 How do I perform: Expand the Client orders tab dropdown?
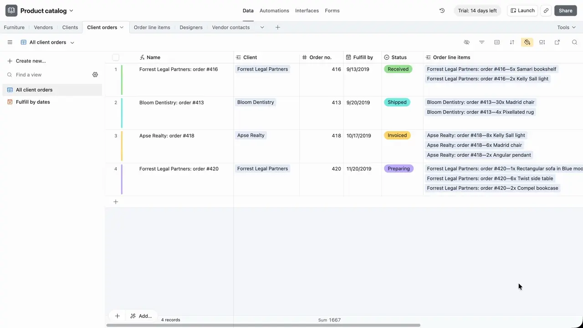click(x=122, y=27)
